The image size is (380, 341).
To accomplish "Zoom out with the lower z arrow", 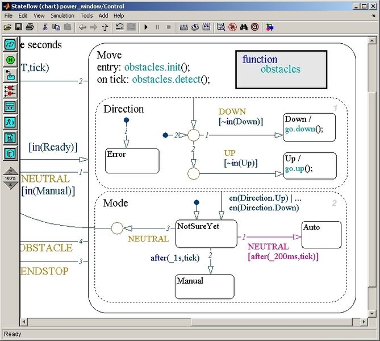I will [x=10, y=185].
